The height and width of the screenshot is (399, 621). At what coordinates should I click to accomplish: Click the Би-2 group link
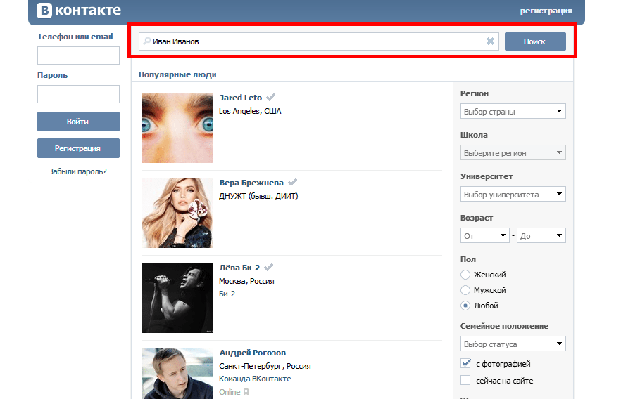[x=227, y=294]
